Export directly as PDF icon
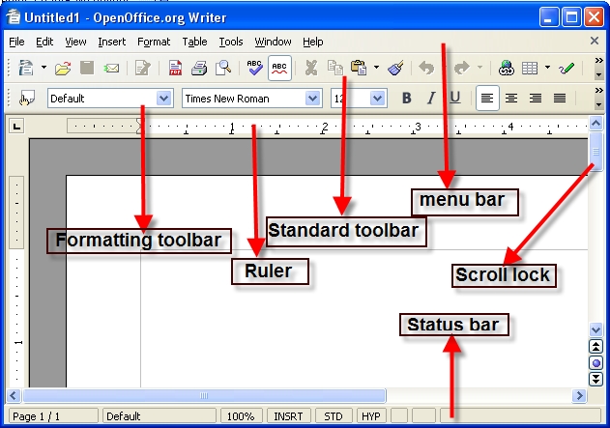 pos(175,68)
